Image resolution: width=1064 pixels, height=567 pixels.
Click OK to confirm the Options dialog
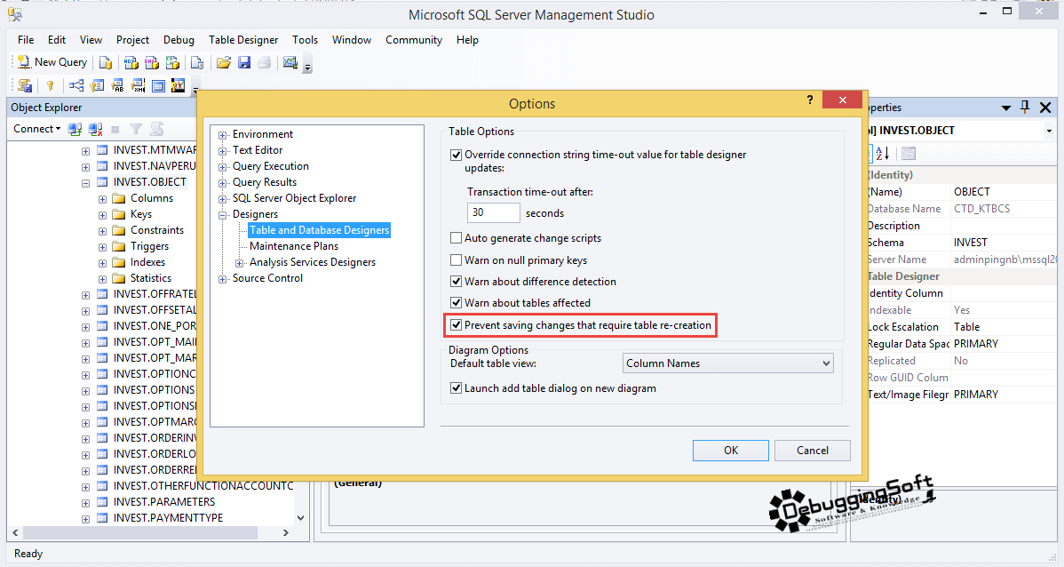click(731, 451)
